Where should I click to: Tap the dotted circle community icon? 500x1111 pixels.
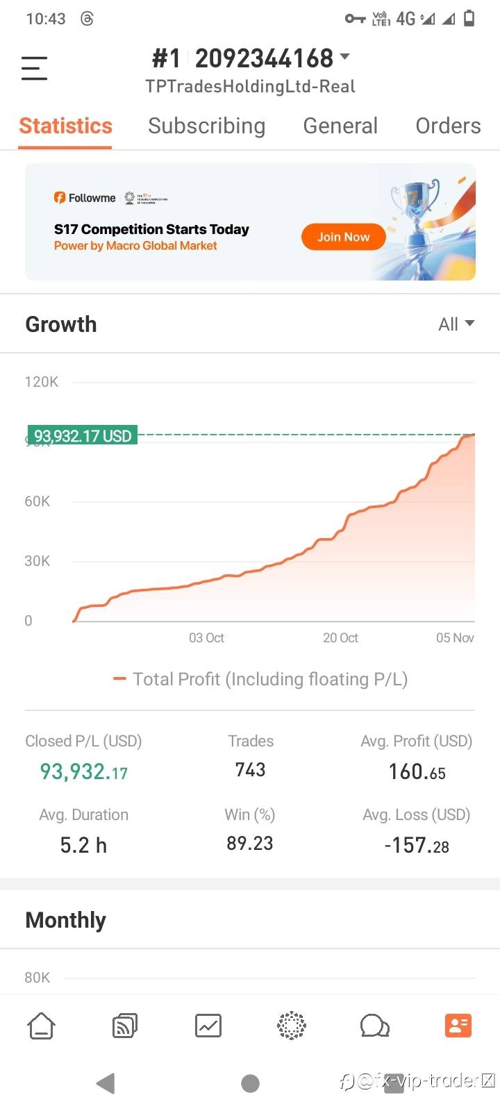click(x=292, y=1026)
